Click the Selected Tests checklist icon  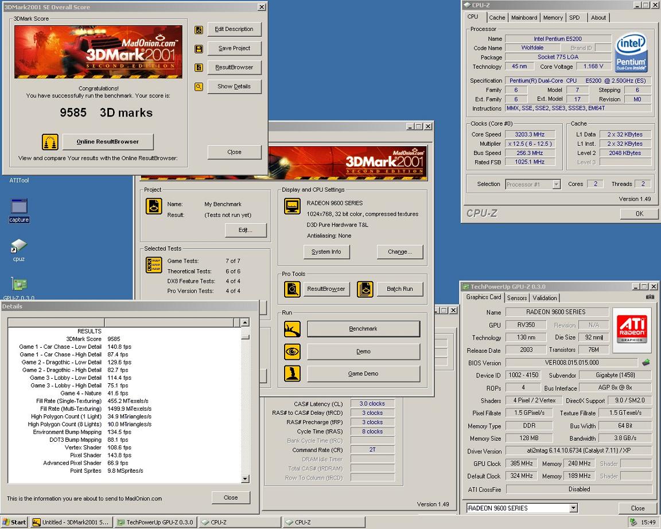coord(154,265)
